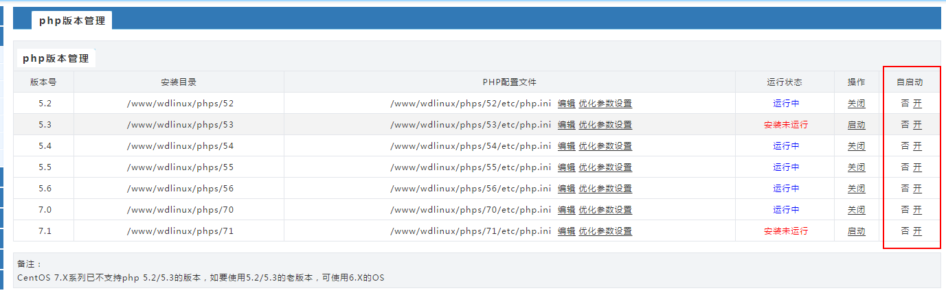This screenshot has height=295, width=946.
Task: Open 优化参数设置 for PHP 5.4
Action: pyautogui.click(x=605, y=146)
